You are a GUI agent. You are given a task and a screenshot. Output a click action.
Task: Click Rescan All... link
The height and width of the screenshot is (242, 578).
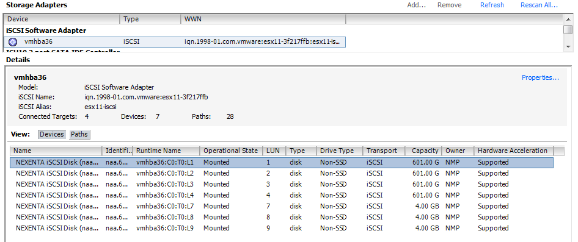539,5
